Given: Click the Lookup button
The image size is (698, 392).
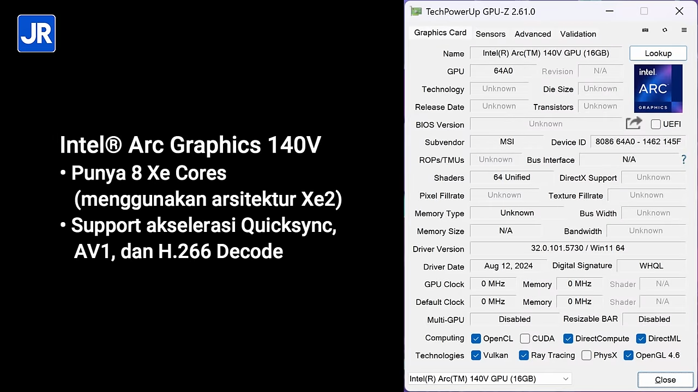Looking at the screenshot, I should 658,53.
